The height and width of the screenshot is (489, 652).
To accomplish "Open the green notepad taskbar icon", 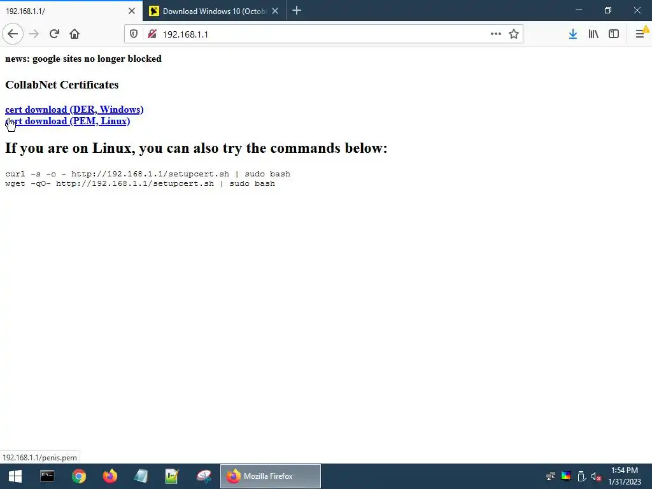I will [172, 476].
